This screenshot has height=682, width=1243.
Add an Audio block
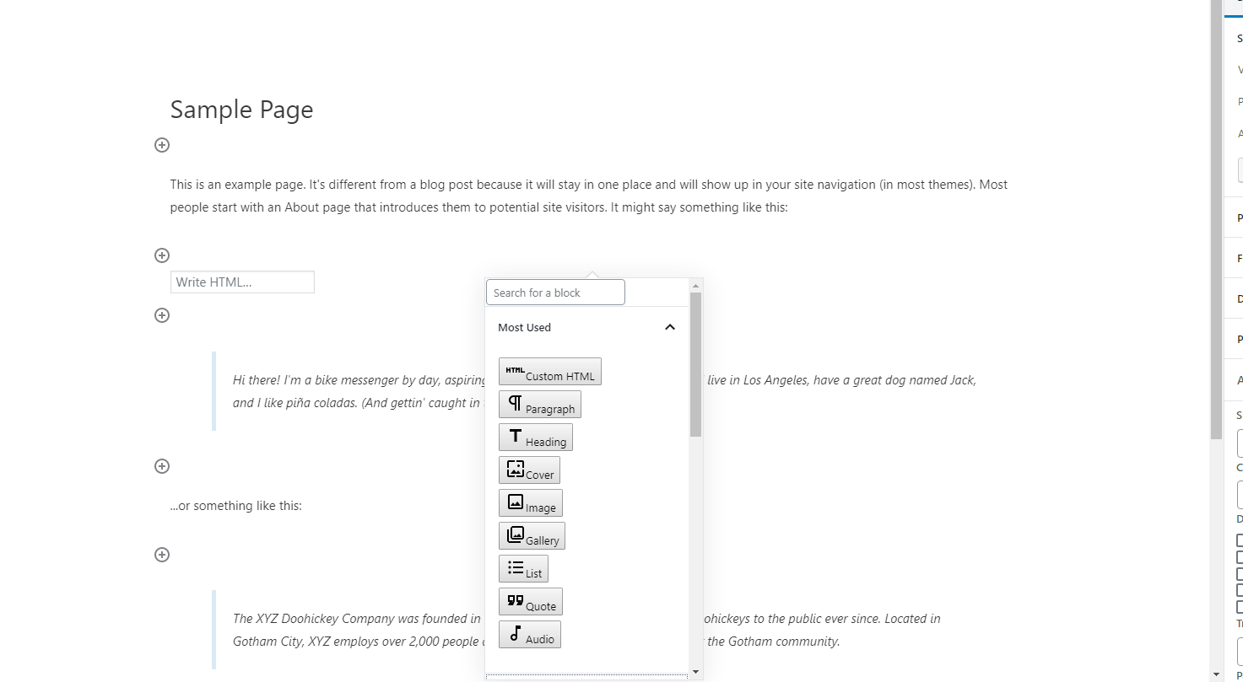click(x=529, y=634)
